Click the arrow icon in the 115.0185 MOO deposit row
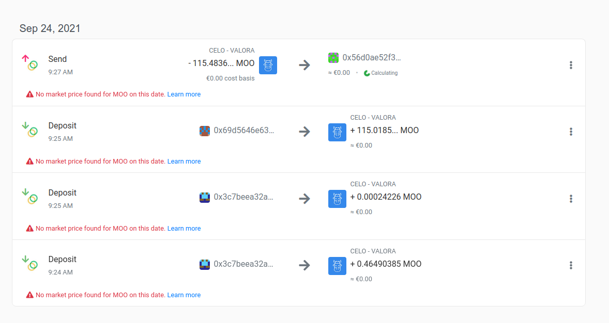This screenshot has height=323, width=609. [305, 132]
